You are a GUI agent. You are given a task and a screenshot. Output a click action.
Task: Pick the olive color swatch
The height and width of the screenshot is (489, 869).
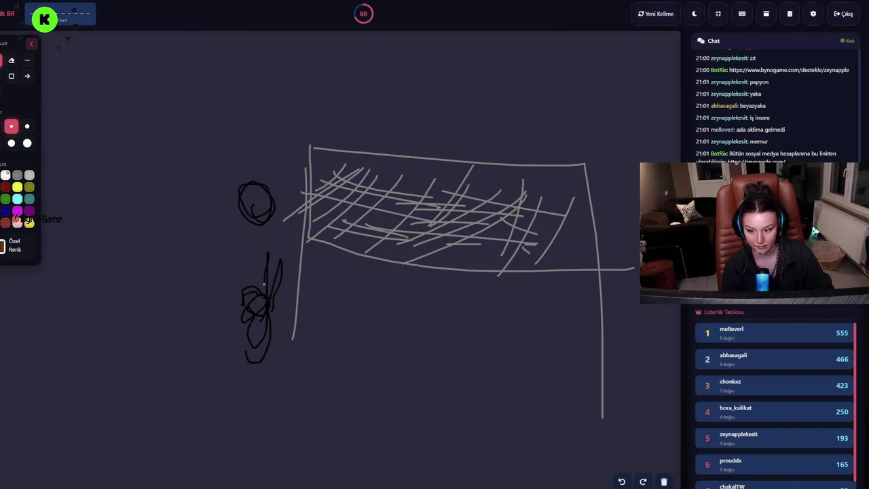tap(29, 187)
